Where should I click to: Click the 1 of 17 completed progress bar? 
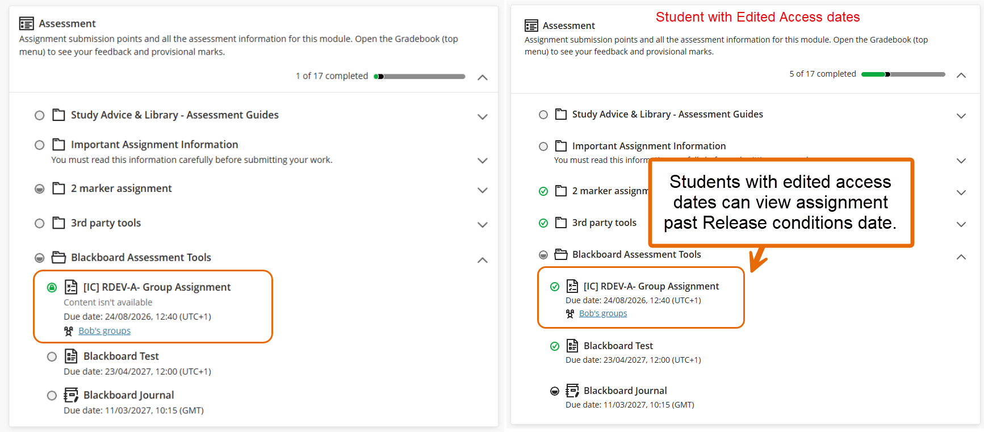click(420, 76)
